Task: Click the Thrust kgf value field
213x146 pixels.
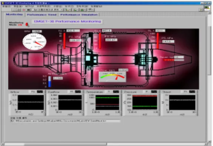Action: pos(179,57)
